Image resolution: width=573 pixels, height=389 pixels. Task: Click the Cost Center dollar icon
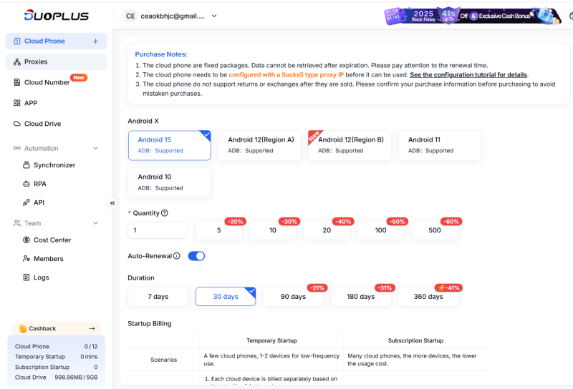[x=27, y=240]
